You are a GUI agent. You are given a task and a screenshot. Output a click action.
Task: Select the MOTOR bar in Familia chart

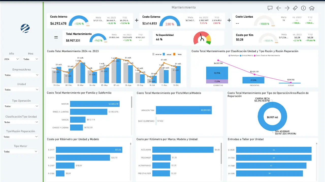click(x=95, y=104)
